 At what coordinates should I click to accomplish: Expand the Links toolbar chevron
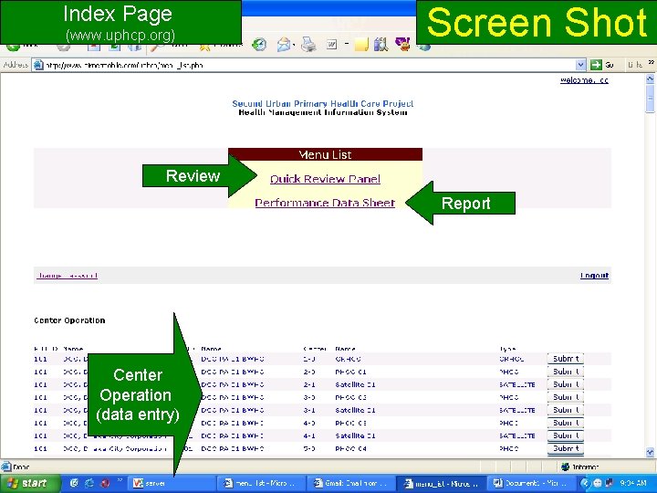[652, 63]
